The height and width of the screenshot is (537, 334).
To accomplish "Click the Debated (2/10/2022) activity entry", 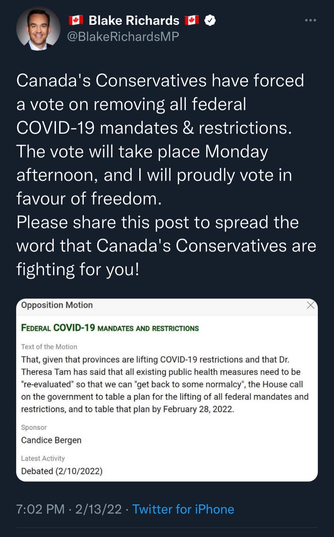I will click(62, 471).
